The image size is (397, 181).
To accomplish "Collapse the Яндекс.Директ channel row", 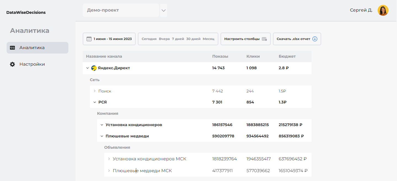I will (87, 68).
